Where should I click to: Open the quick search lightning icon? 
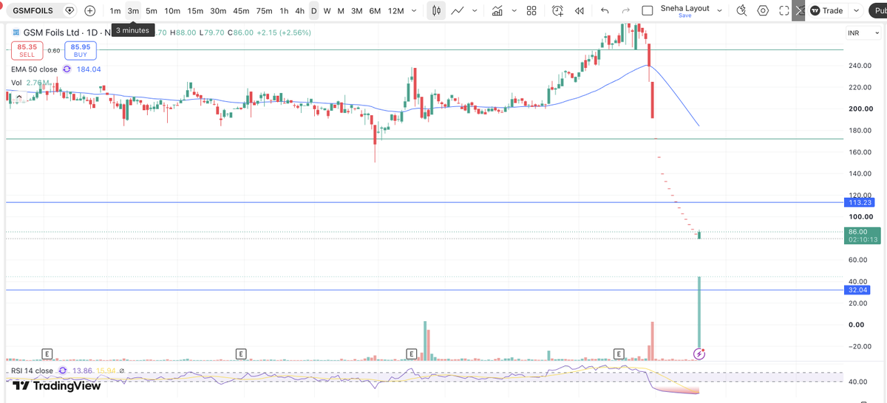[x=742, y=11]
